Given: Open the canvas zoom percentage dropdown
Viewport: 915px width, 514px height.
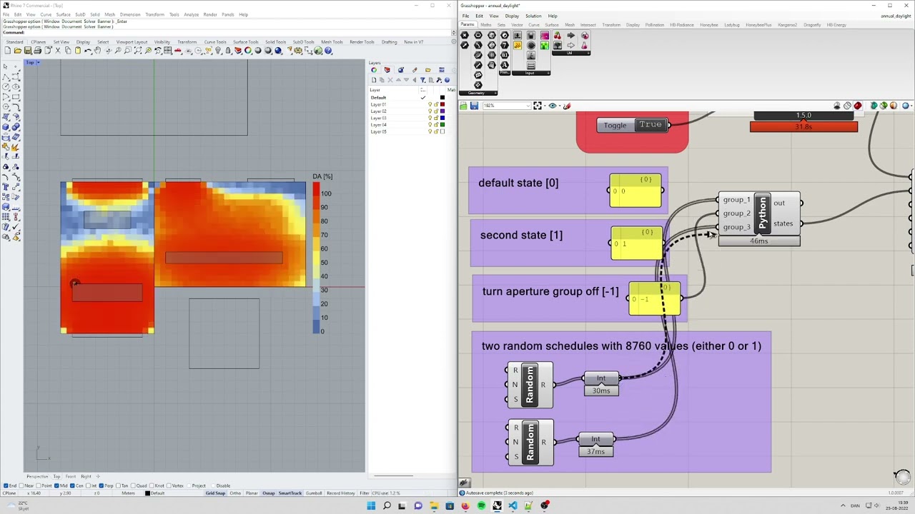Looking at the screenshot, I should [528, 106].
